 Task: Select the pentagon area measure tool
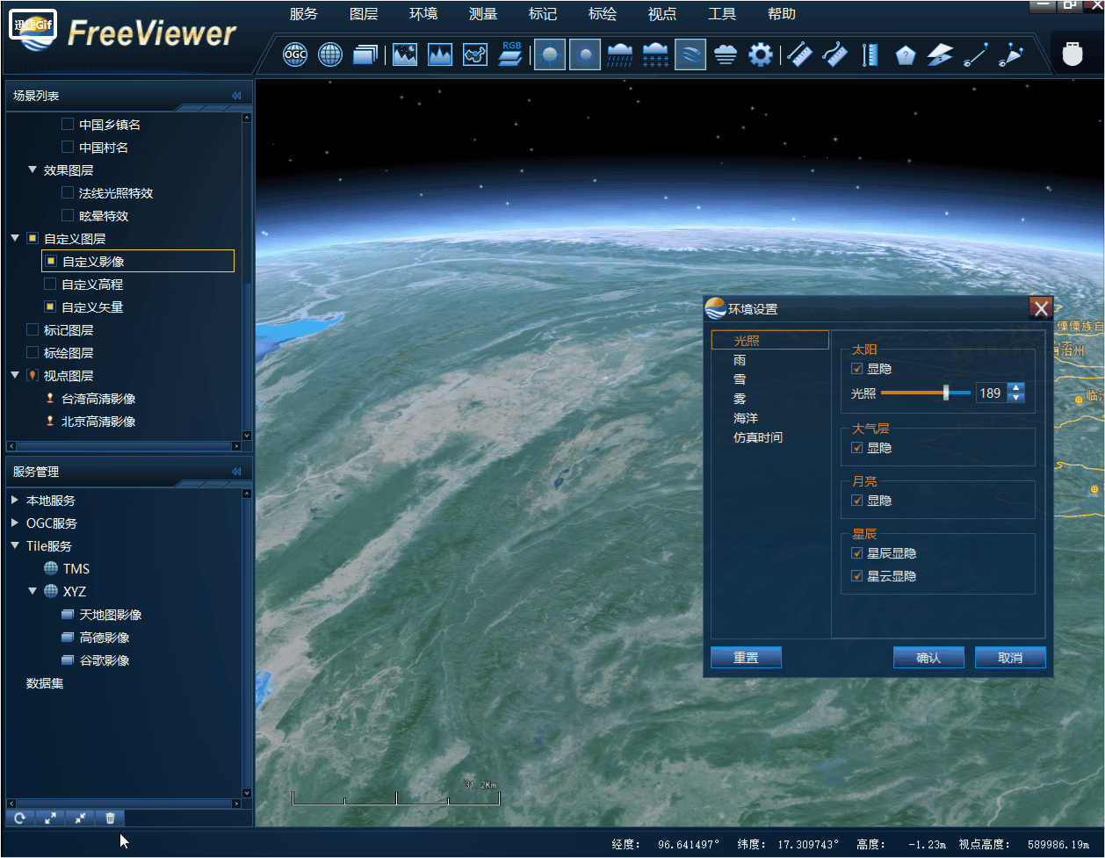coord(906,56)
